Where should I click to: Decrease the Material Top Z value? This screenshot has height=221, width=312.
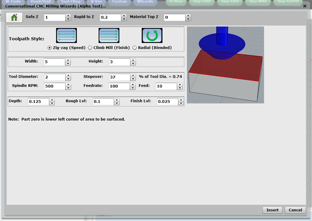[x=188, y=19]
